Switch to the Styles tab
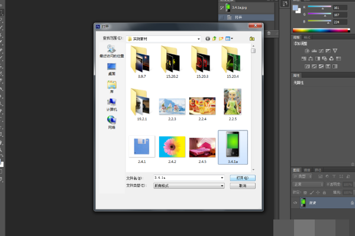Image resolution: width=355 pixels, height=236 pixels. coord(307,38)
